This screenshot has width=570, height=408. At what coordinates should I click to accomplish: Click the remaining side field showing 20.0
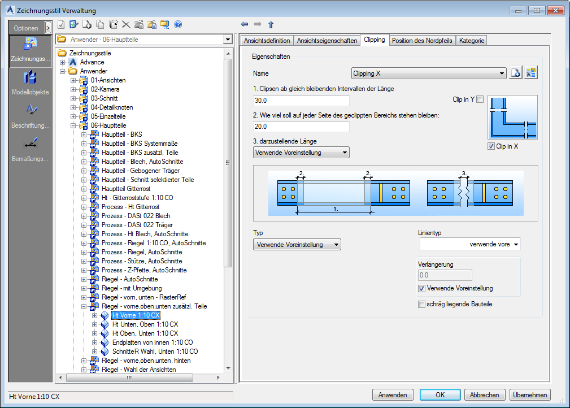click(301, 127)
